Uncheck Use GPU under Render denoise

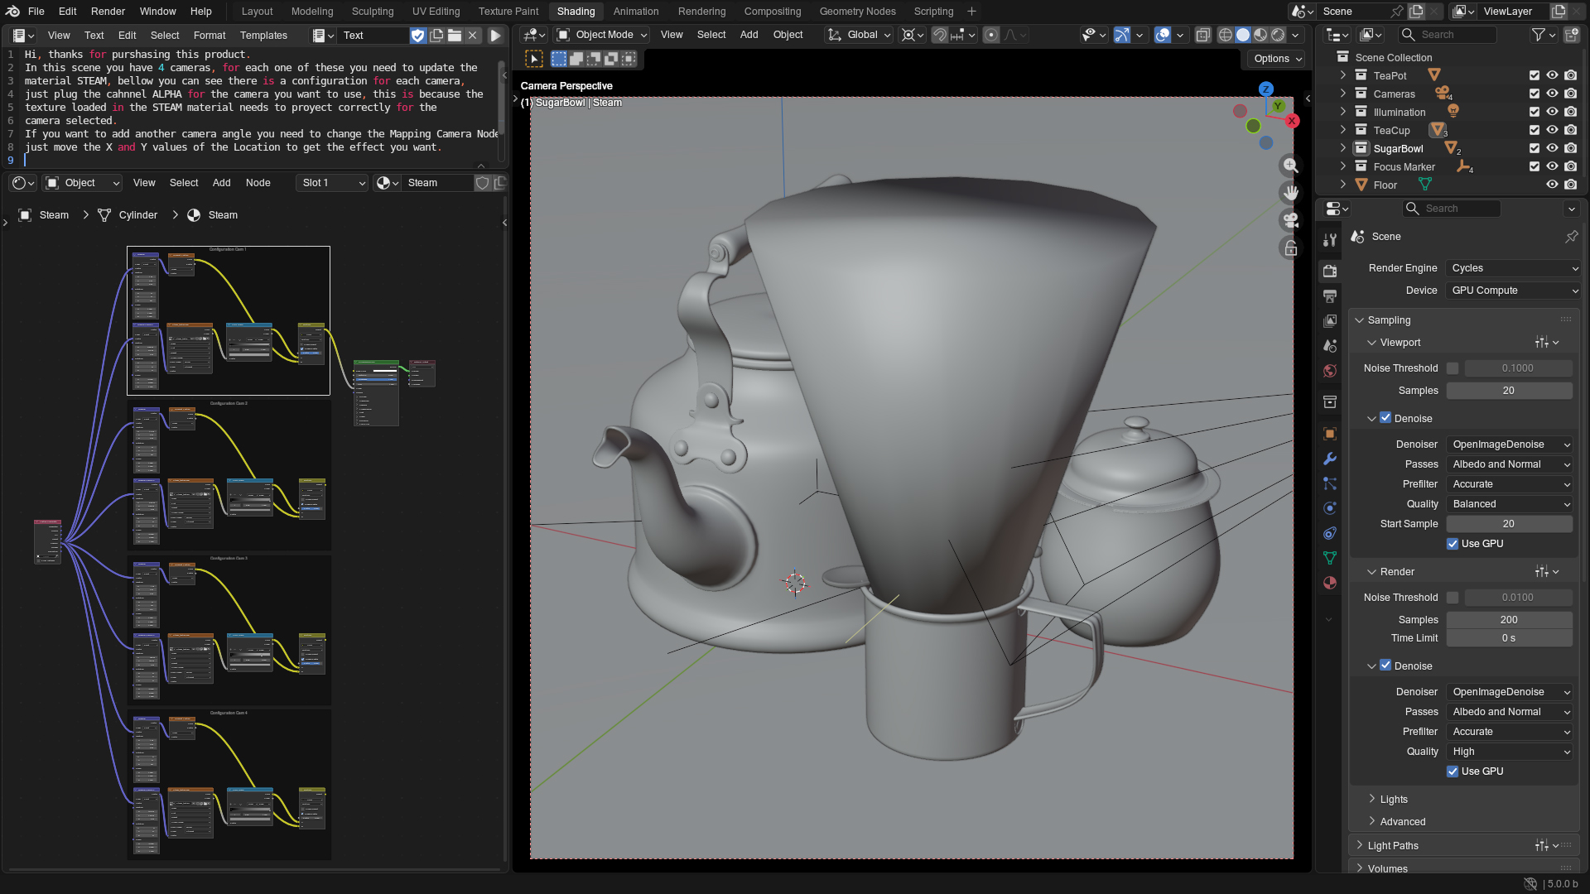[x=1453, y=771]
